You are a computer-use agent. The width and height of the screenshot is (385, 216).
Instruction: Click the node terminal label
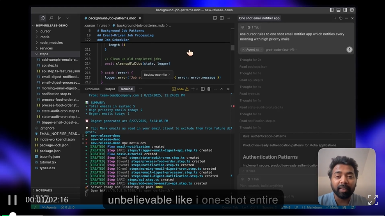click(180, 89)
